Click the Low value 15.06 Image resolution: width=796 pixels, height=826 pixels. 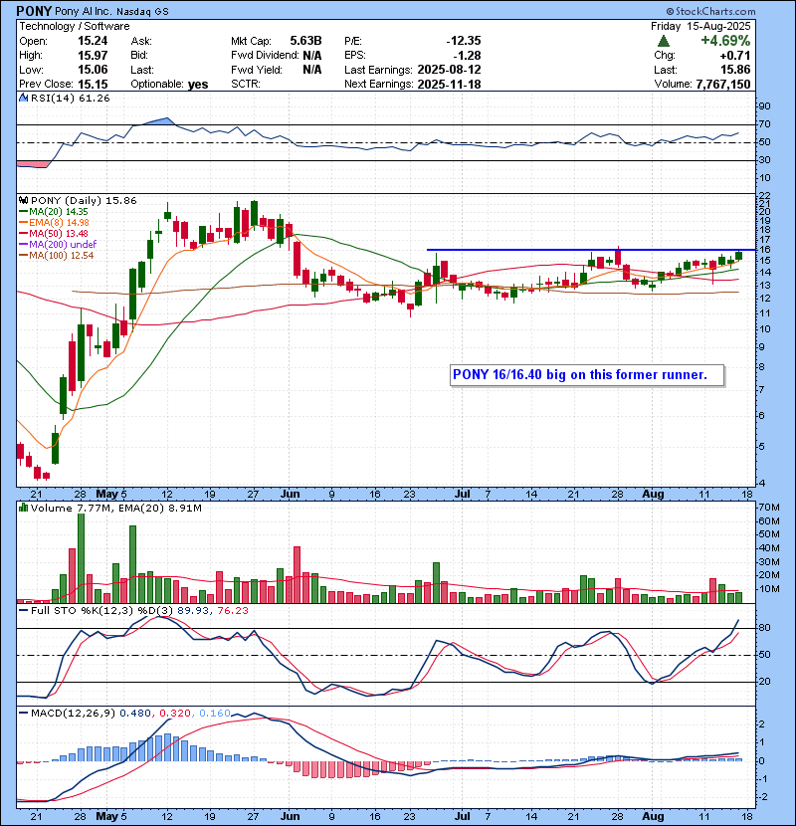coord(93,70)
